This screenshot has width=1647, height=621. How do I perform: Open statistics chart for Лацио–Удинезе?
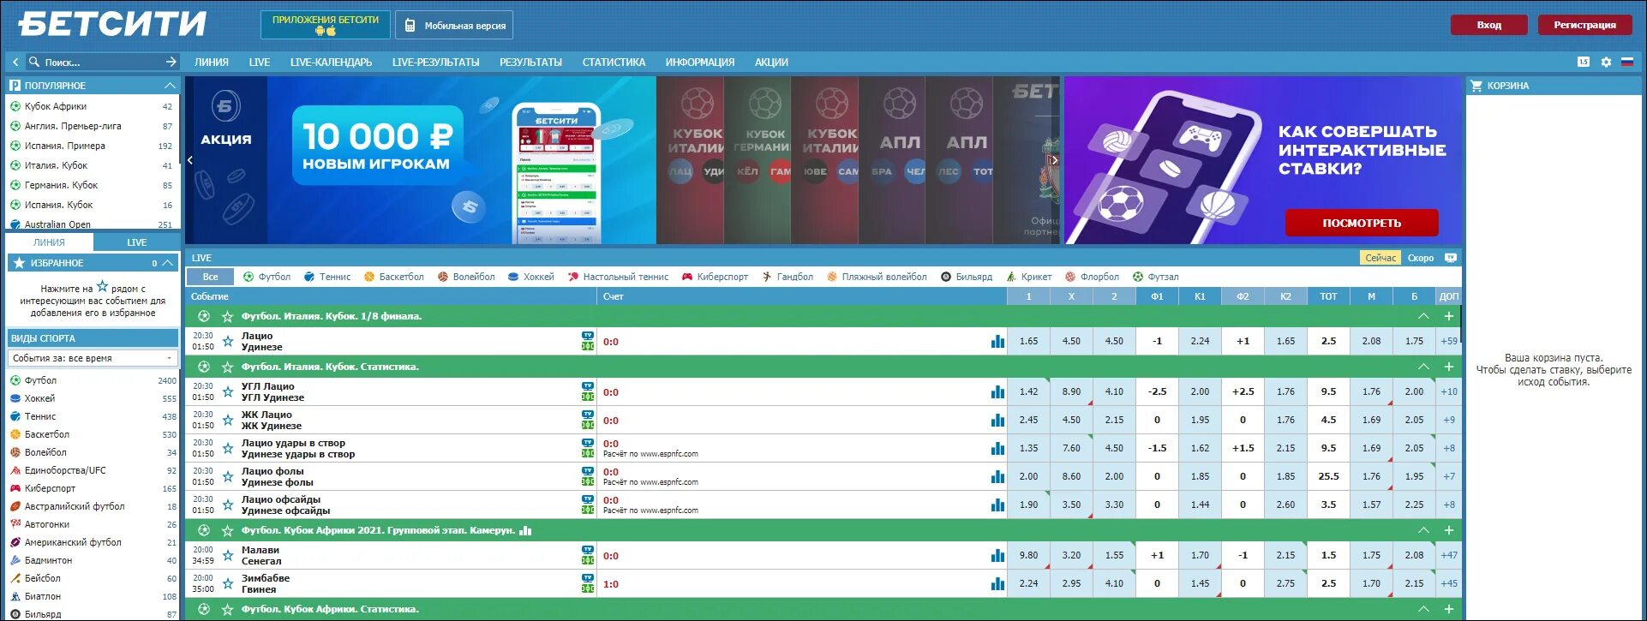point(997,341)
